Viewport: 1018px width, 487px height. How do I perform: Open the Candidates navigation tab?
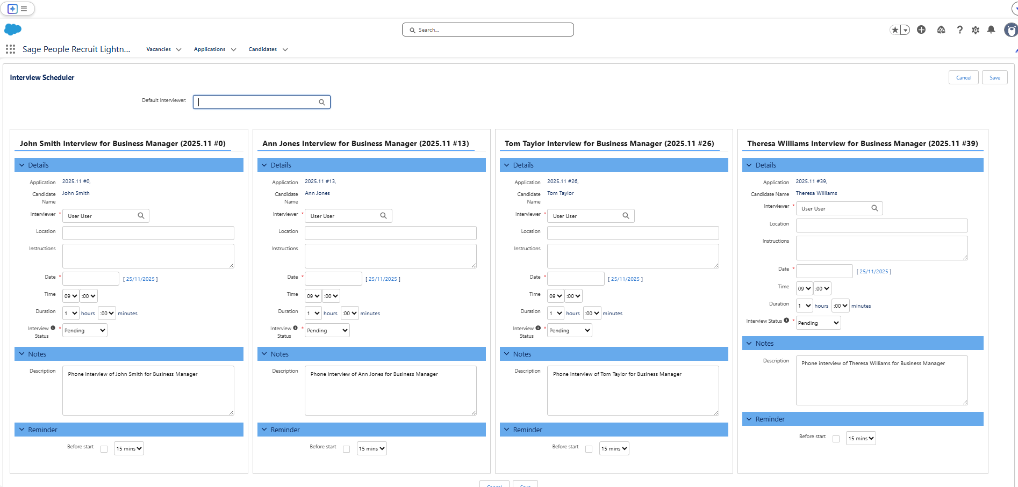(x=262, y=49)
